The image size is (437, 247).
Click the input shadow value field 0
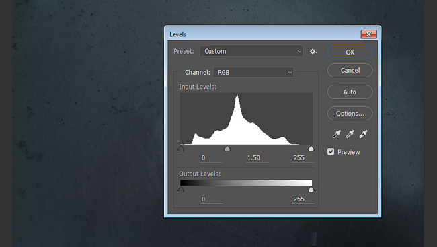click(x=211, y=158)
